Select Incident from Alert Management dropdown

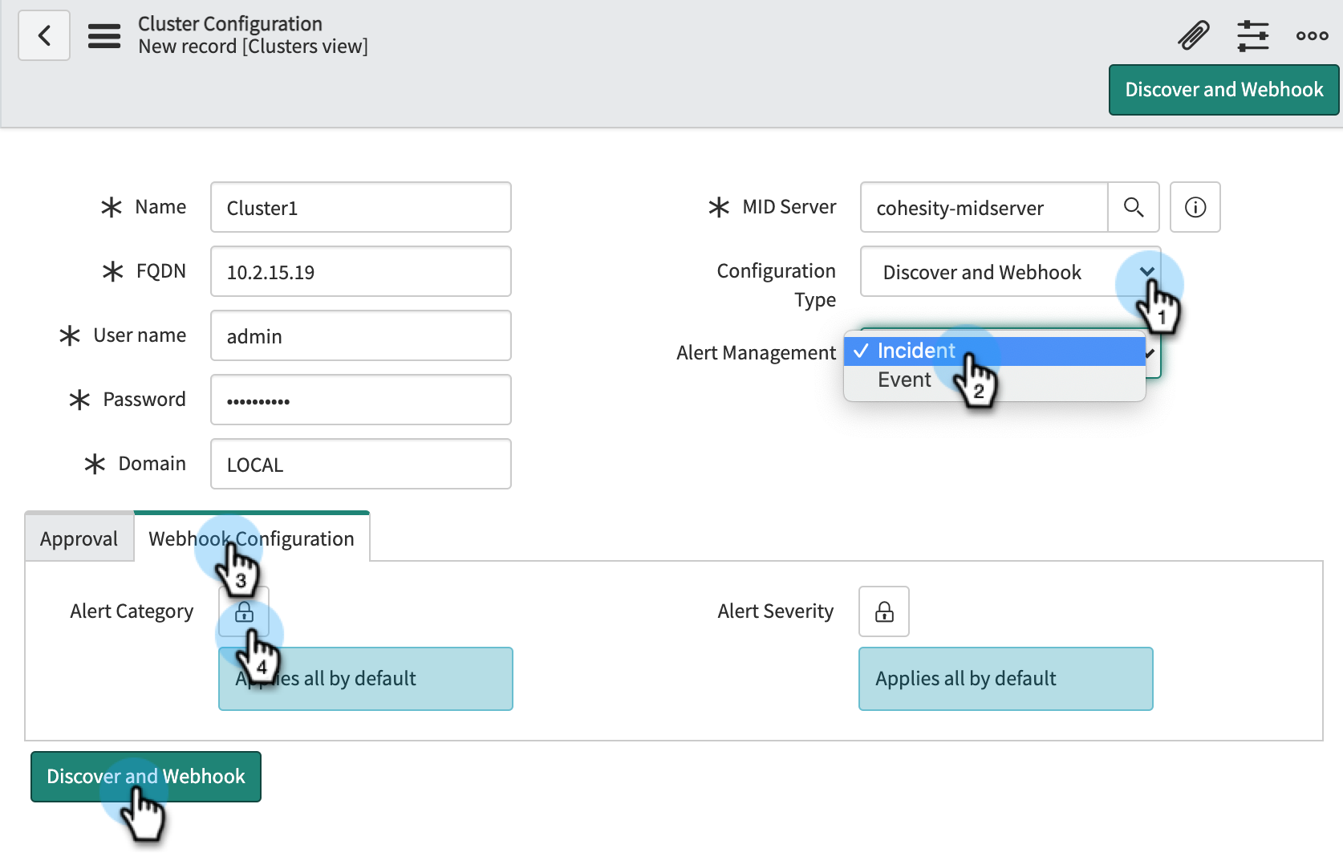[916, 351]
